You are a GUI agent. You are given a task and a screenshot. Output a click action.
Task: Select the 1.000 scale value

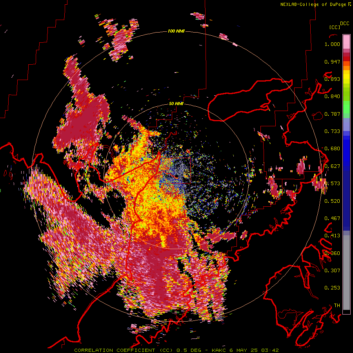point(332,44)
